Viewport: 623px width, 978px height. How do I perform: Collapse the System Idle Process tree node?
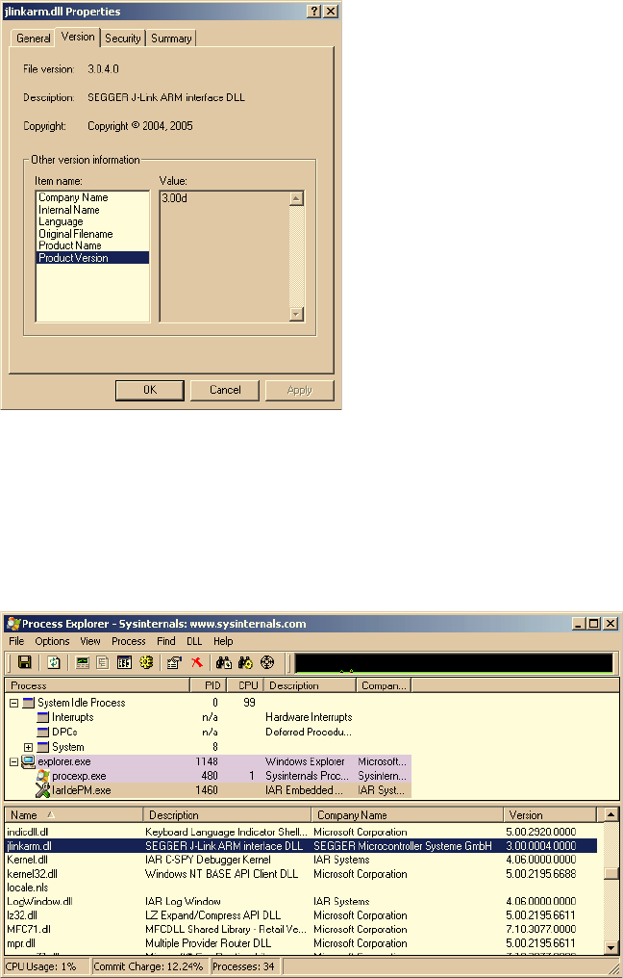point(13,703)
